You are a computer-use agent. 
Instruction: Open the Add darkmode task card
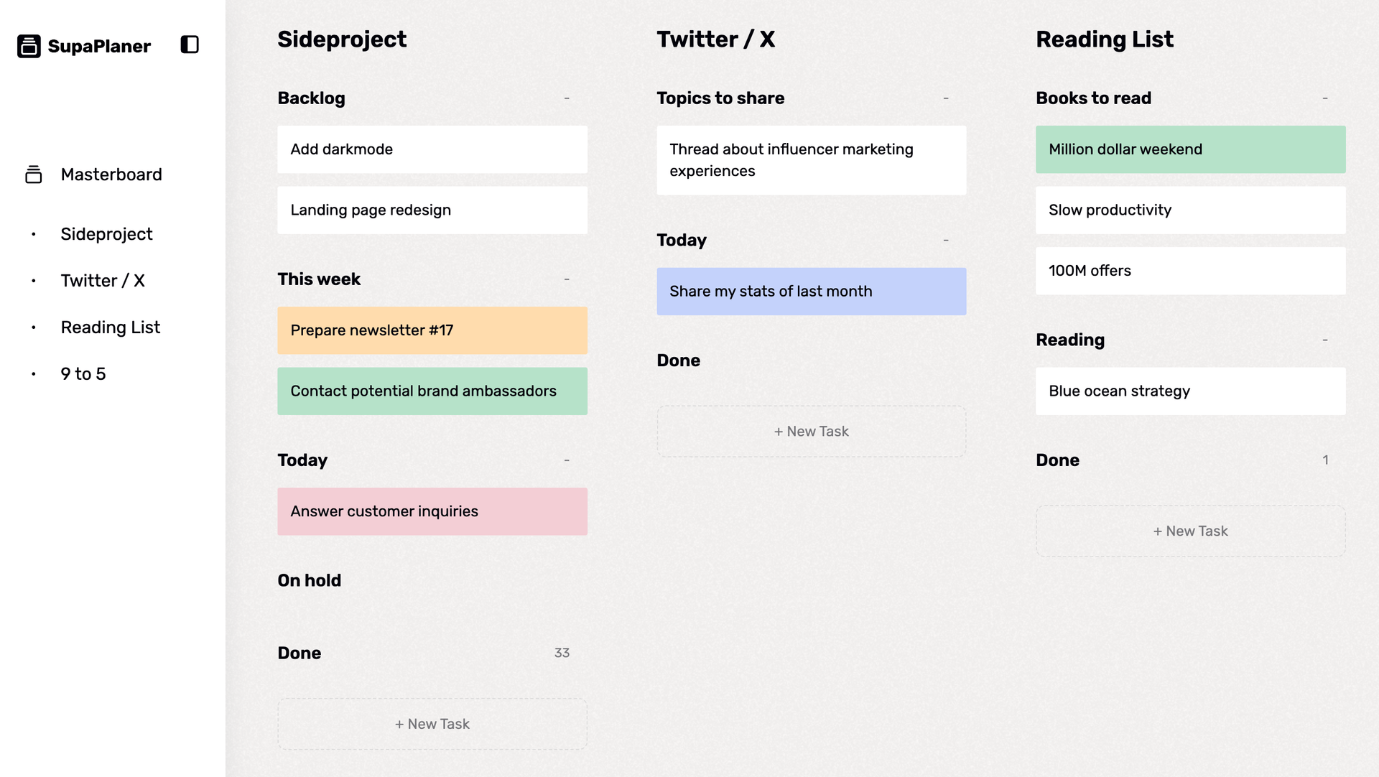click(432, 149)
